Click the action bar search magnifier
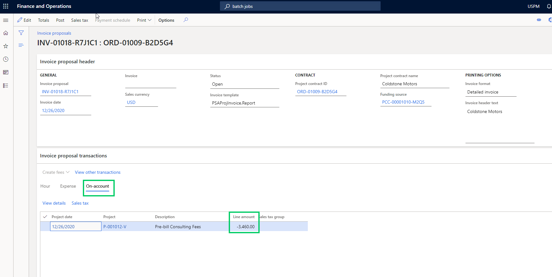The image size is (552, 277). pyautogui.click(x=186, y=20)
